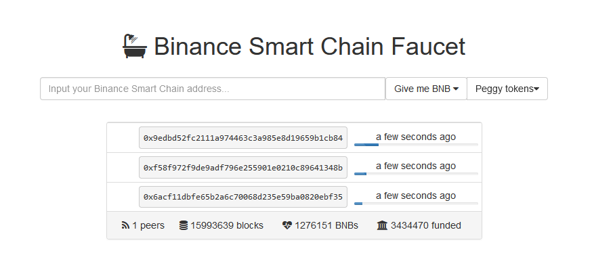Viewport: 615px width, 253px height.
Task: Click the blocks database stack icon
Action: point(183,225)
